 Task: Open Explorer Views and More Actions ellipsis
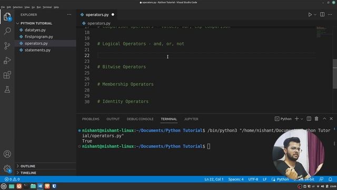(x=69, y=15)
